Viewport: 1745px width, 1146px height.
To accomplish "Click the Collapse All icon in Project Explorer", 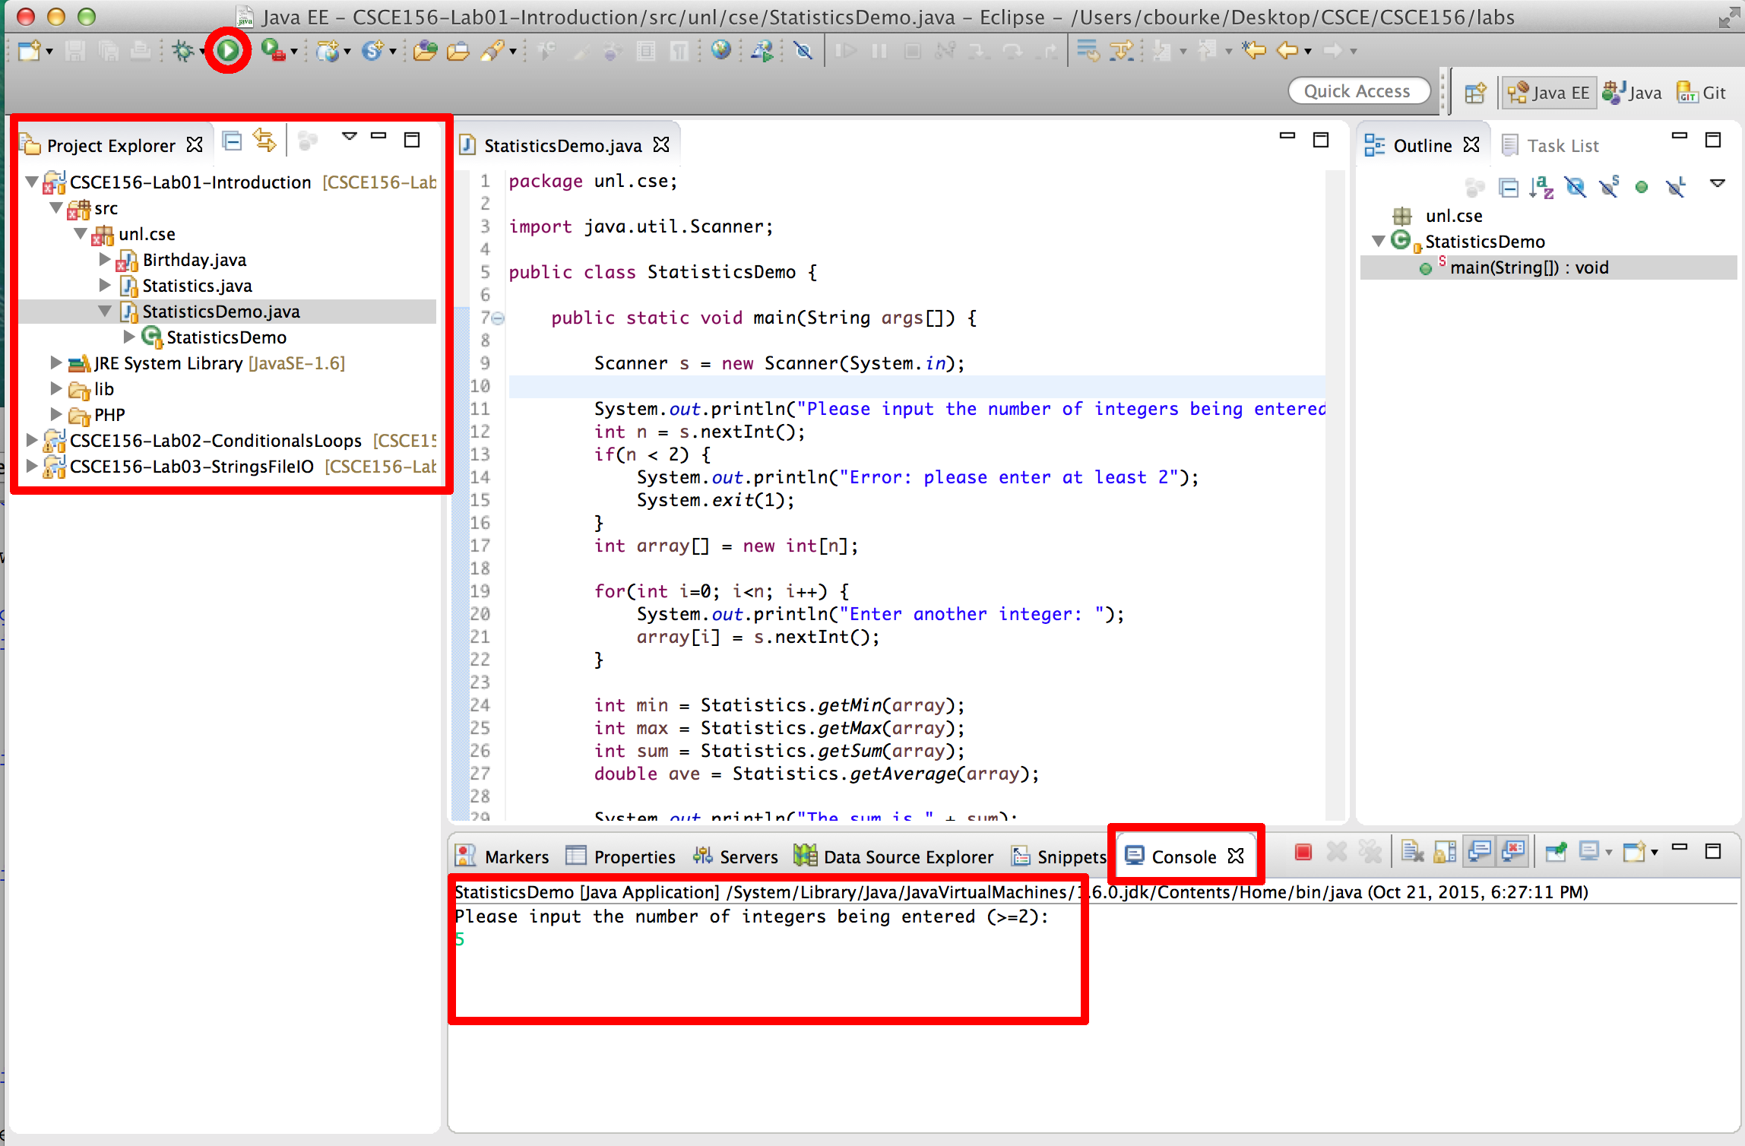I will pyautogui.click(x=232, y=141).
